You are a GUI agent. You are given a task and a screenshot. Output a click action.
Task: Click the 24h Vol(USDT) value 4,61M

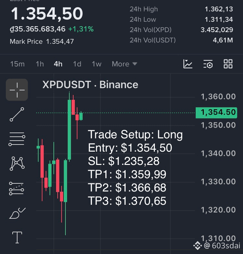point(223,40)
